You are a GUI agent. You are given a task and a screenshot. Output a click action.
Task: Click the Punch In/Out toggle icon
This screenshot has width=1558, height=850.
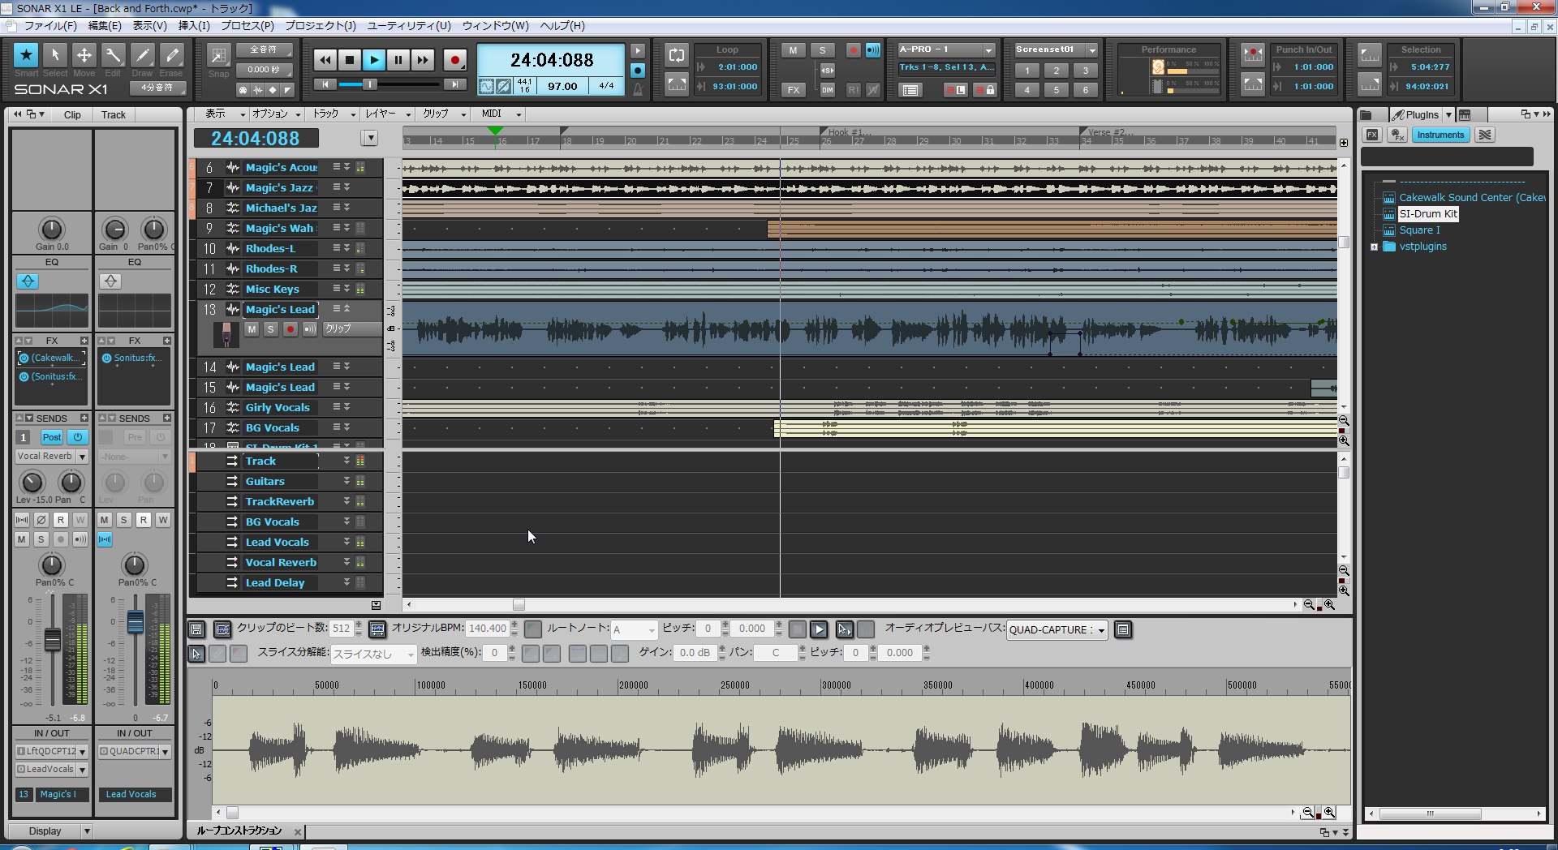click(x=1253, y=55)
